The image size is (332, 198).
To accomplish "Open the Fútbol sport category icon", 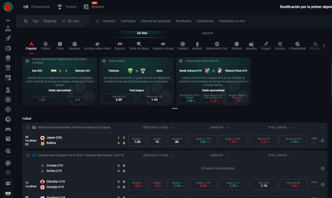I will tap(45, 44).
